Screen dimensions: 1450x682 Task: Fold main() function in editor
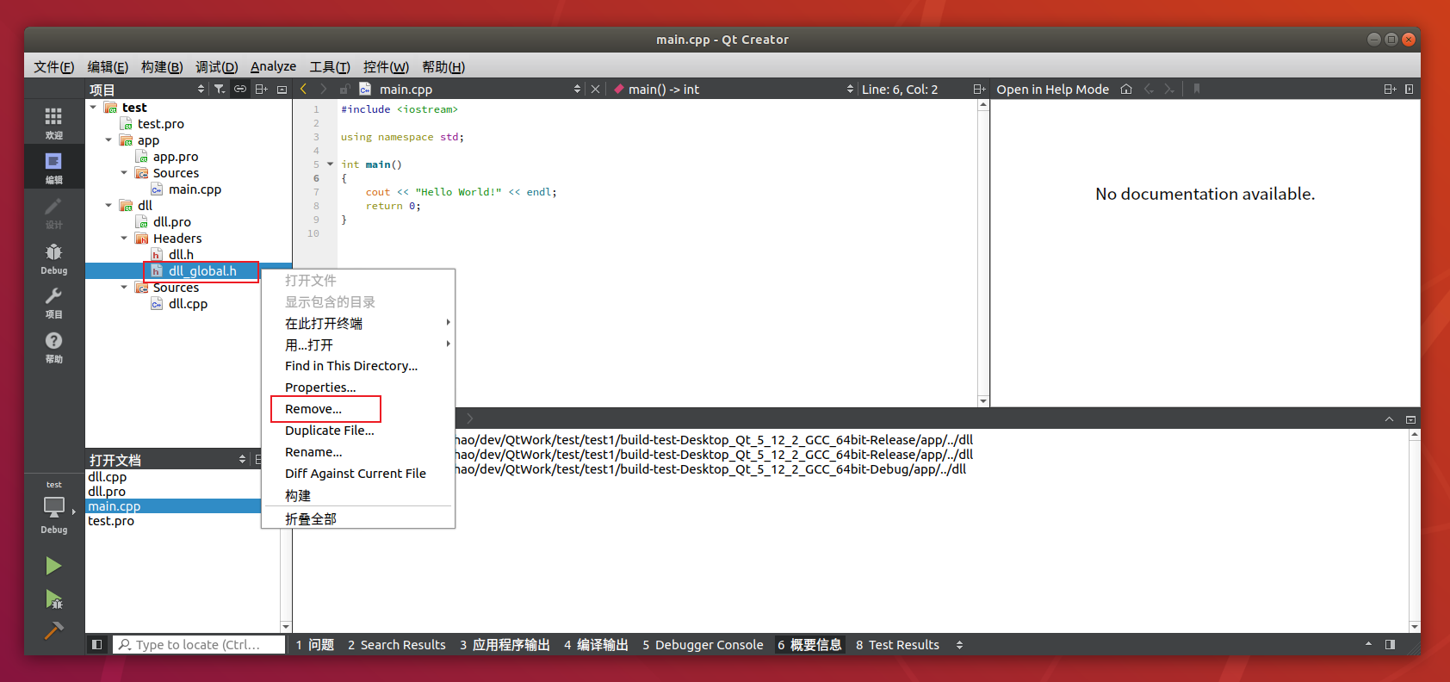click(330, 164)
